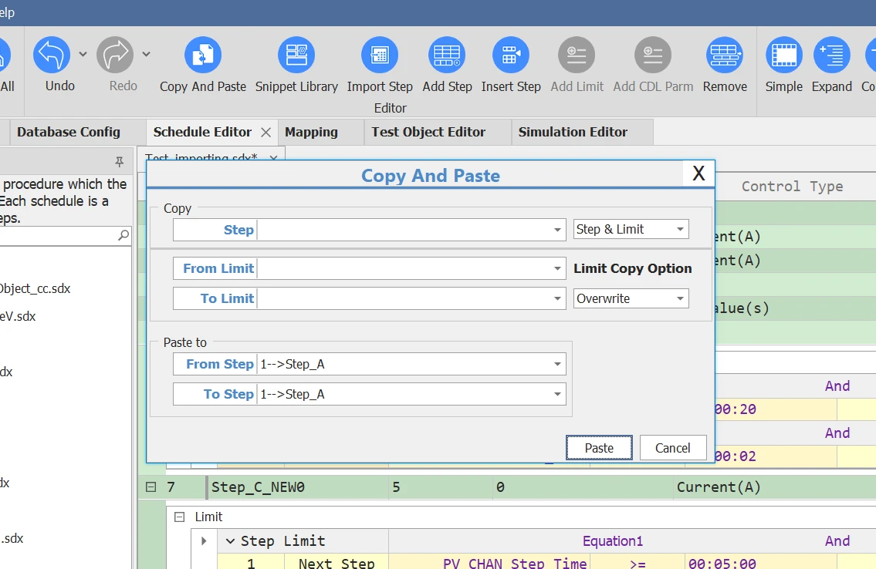Close the Copy And Paste dialog
The image size is (876, 569).
(x=698, y=173)
